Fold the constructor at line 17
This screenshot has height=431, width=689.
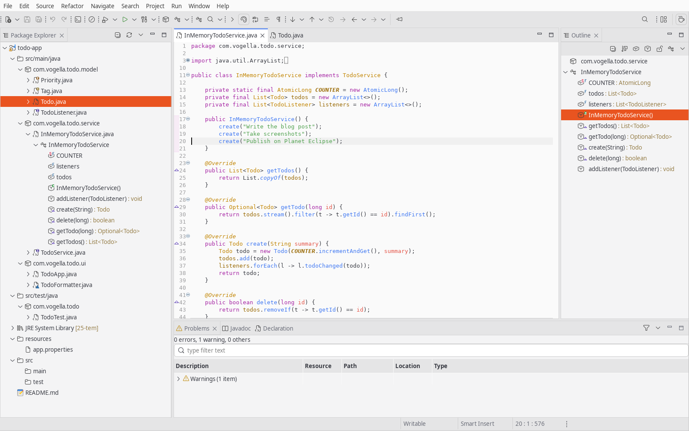click(188, 119)
